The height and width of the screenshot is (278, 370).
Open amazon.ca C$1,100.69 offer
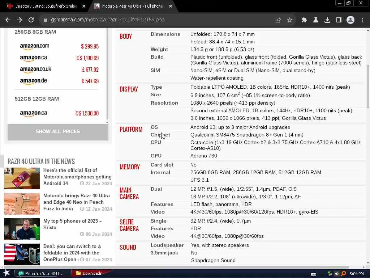click(59, 58)
